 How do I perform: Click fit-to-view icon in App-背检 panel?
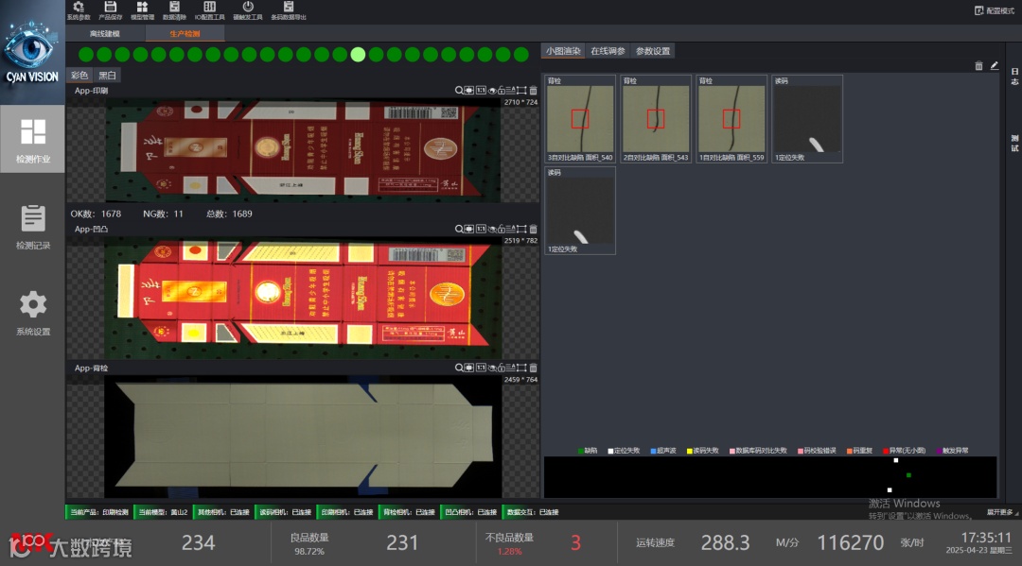click(x=469, y=368)
